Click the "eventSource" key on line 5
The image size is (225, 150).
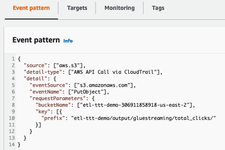point(49,85)
